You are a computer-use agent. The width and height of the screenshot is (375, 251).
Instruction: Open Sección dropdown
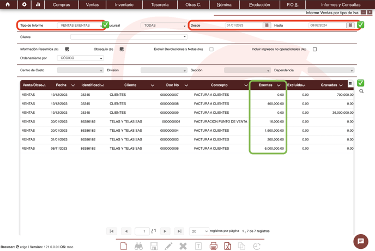point(247,70)
